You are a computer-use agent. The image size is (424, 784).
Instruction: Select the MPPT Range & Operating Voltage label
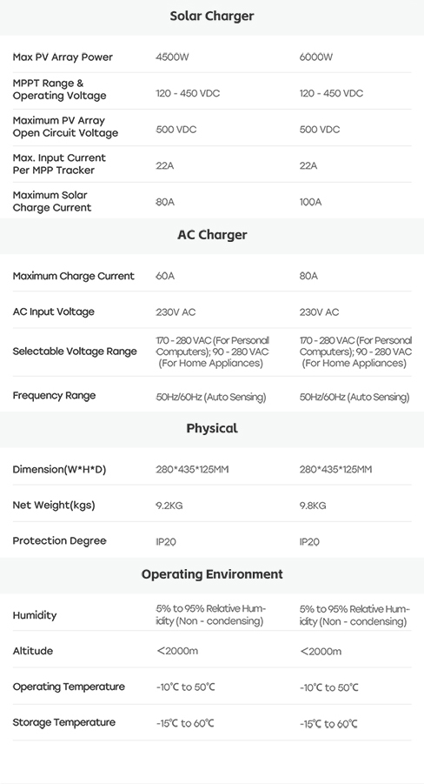click(x=59, y=90)
